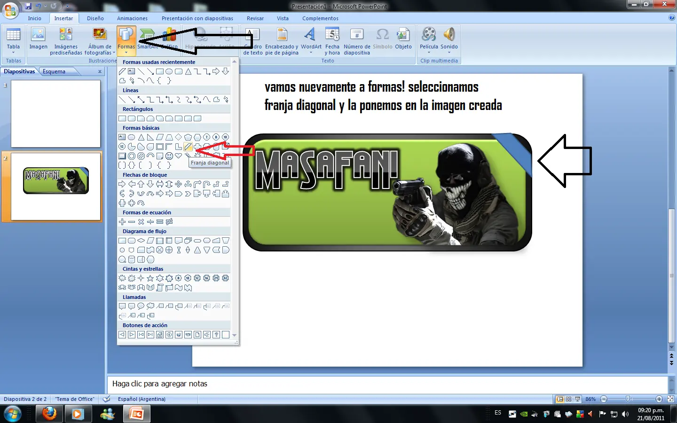Viewport: 677px width, 423px height.
Task: Choose the Home action button shape
Action: coord(160,335)
